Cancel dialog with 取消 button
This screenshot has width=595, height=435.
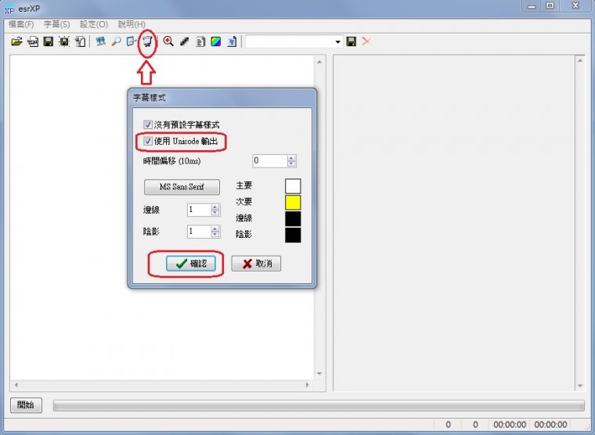256,264
